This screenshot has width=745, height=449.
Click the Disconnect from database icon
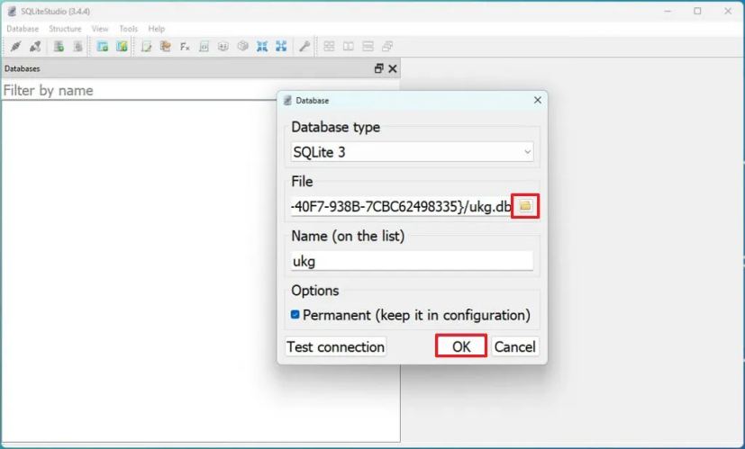click(35, 46)
